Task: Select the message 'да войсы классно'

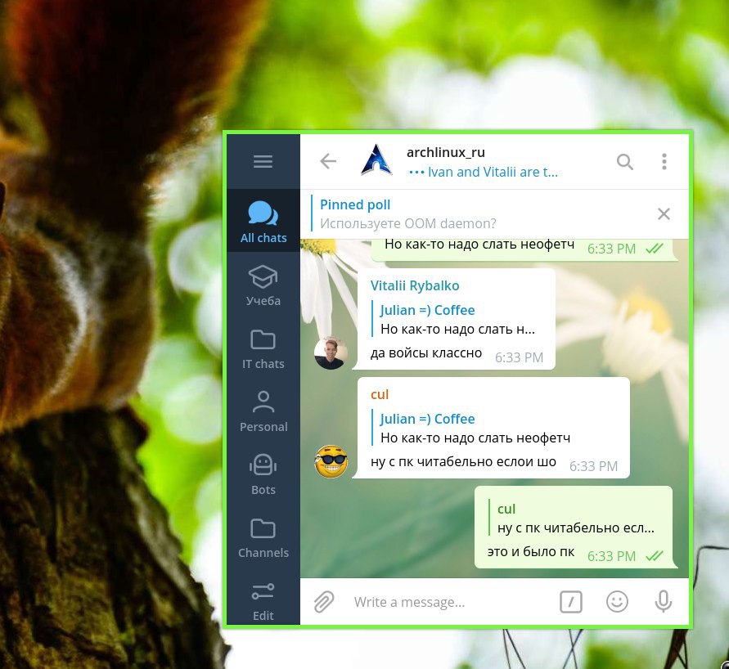Action: pos(426,353)
